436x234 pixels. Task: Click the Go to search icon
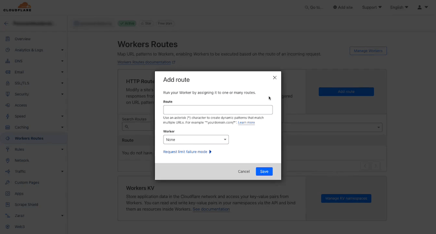(x=307, y=8)
